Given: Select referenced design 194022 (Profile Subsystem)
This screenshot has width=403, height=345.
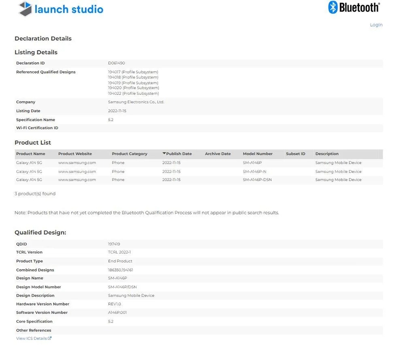Looking at the screenshot, I should pos(133,93).
